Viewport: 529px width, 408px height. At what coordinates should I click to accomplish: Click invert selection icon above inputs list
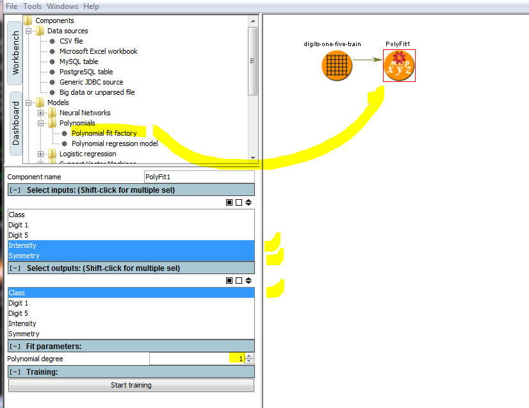(x=248, y=202)
